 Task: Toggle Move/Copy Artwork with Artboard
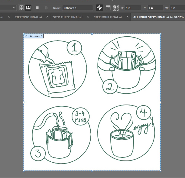point(99,8)
